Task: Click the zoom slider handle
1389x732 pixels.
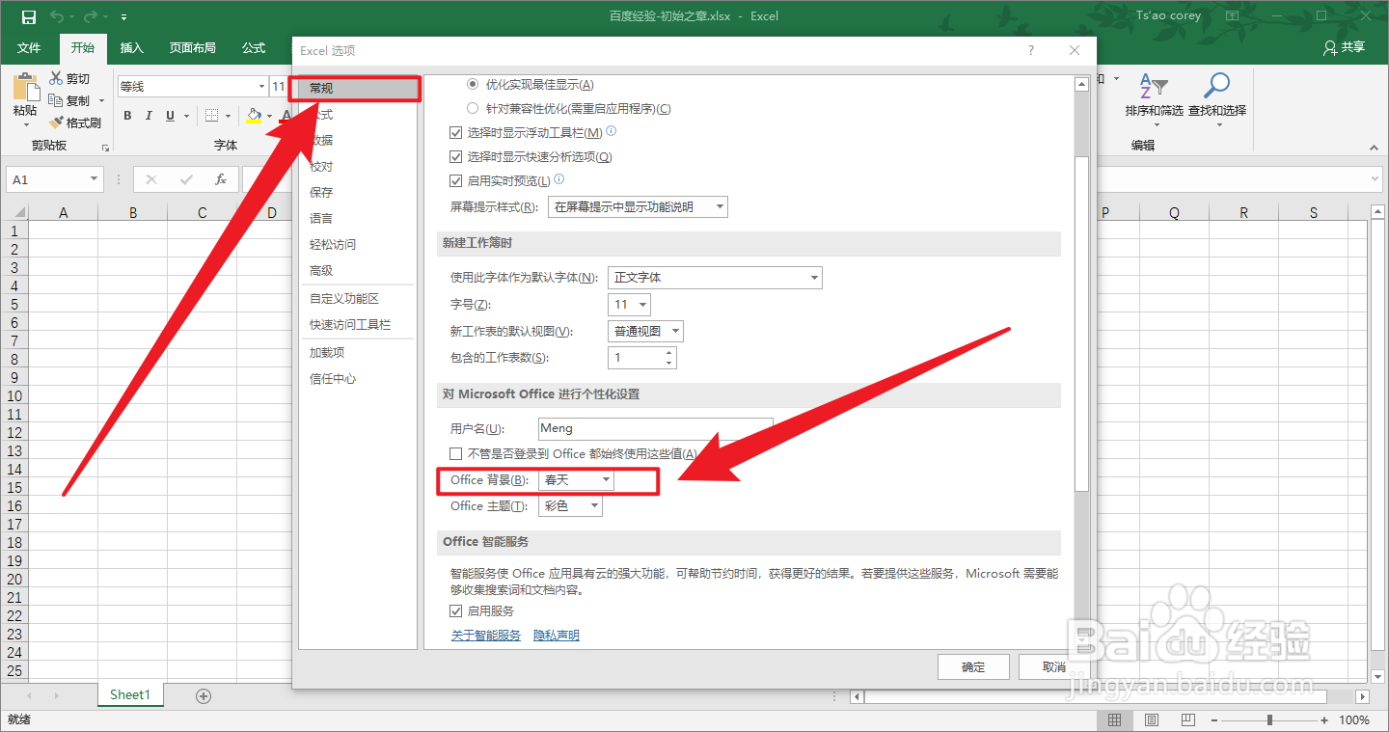Action: coord(1269,720)
